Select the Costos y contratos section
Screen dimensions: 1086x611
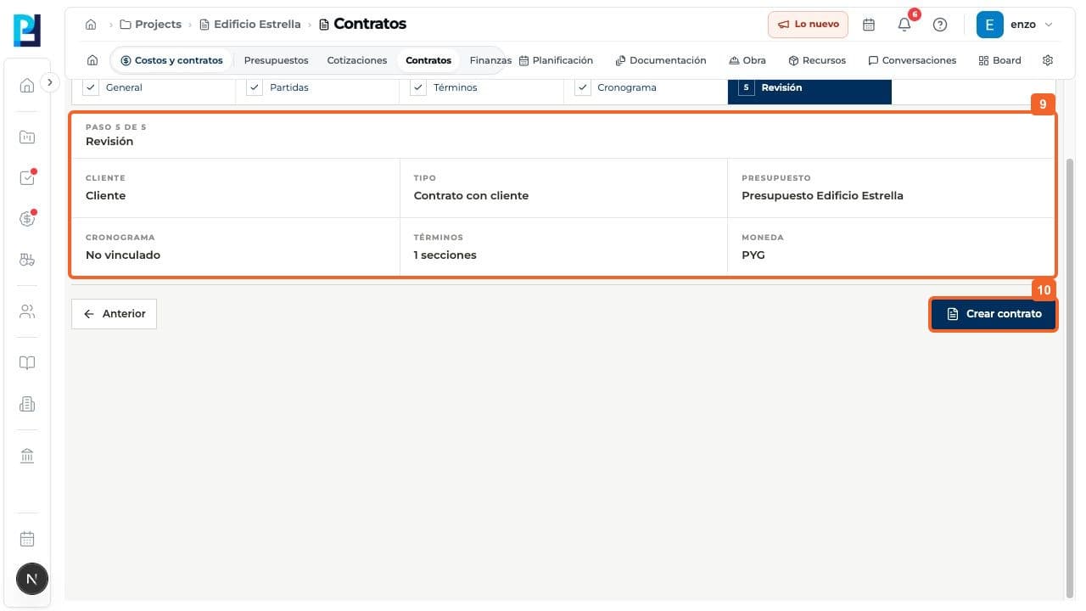(x=171, y=60)
